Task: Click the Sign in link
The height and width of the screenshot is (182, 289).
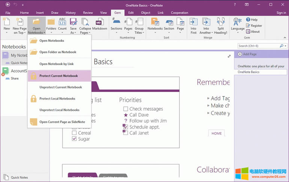Action: [281, 13]
